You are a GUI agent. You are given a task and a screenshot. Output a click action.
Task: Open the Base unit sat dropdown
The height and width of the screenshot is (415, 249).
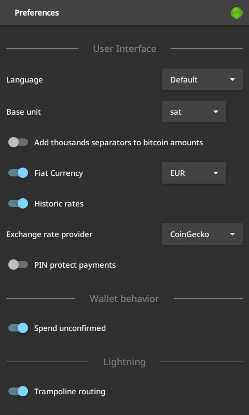tap(194, 112)
